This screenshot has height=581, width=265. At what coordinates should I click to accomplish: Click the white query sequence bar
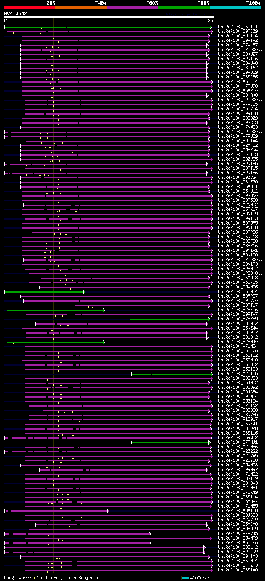point(109,17)
